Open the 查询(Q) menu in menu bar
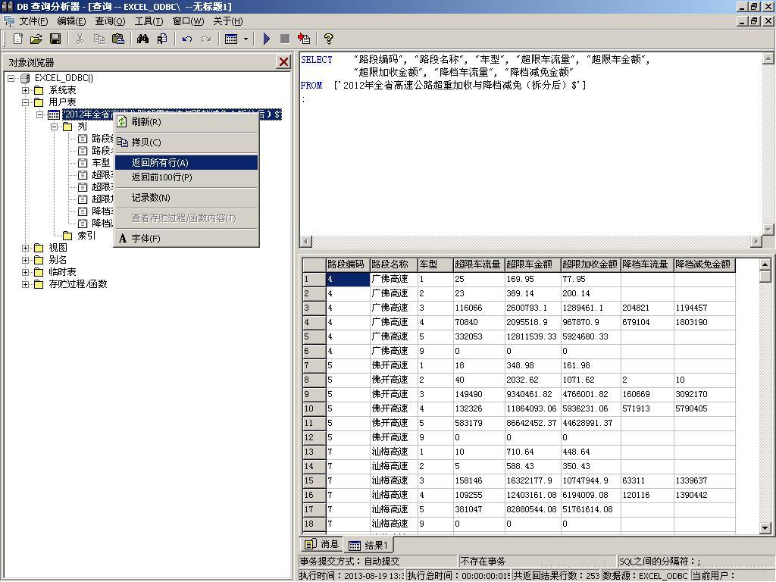 point(110,21)
